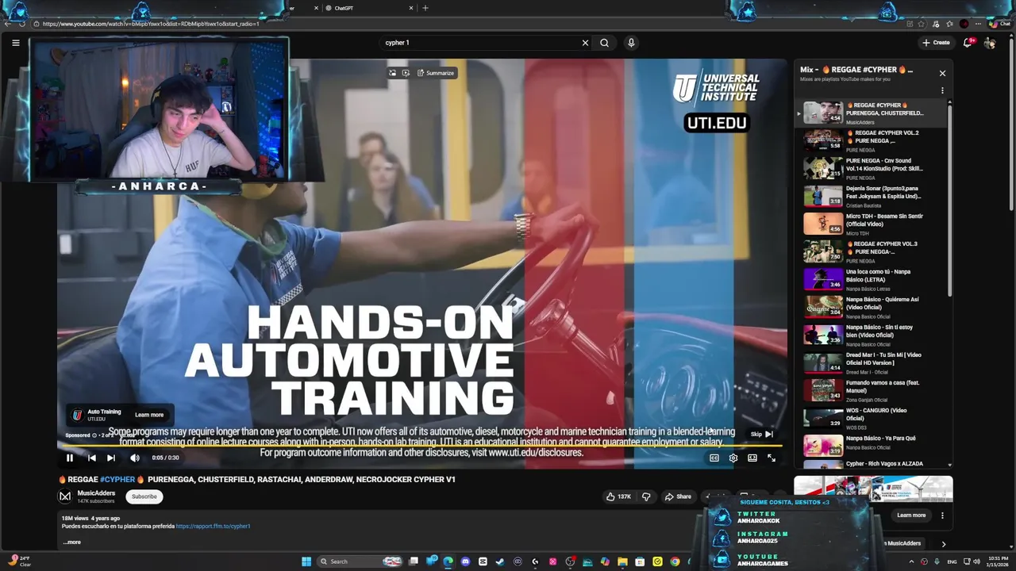This screenshot has width=1016, height=571.
Task: Start voice search with microphone
Action: 631,43
